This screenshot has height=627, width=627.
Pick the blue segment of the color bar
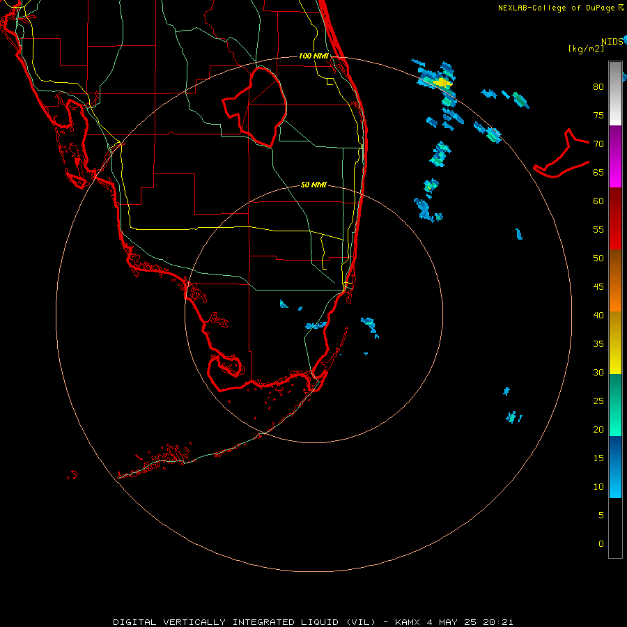615,467
